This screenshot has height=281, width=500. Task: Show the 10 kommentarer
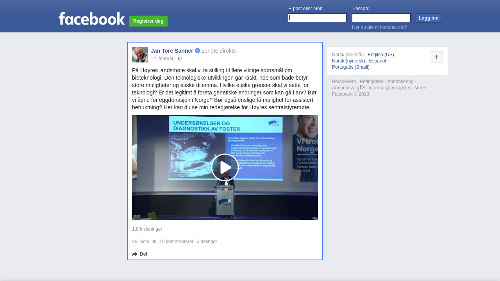176,242
